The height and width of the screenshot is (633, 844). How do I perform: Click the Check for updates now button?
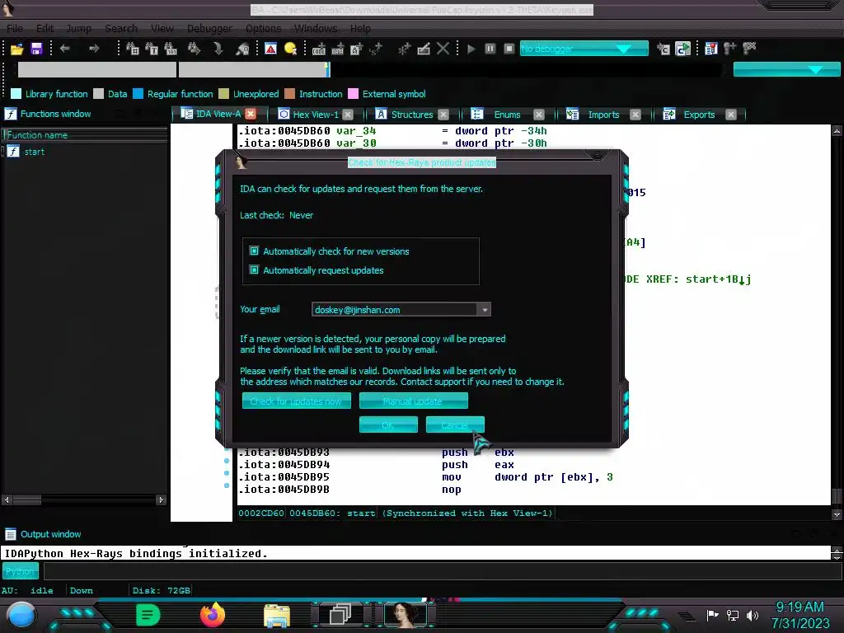pos(297,401)
